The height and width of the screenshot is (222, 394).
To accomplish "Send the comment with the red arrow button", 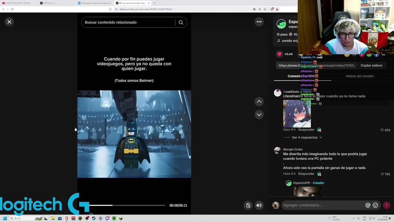I will (386, 205).
